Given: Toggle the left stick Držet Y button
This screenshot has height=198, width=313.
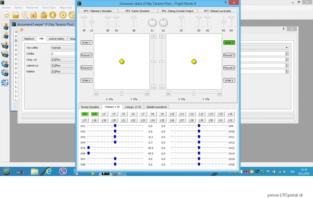Looking at the screenshot, I should click(87, 42).
